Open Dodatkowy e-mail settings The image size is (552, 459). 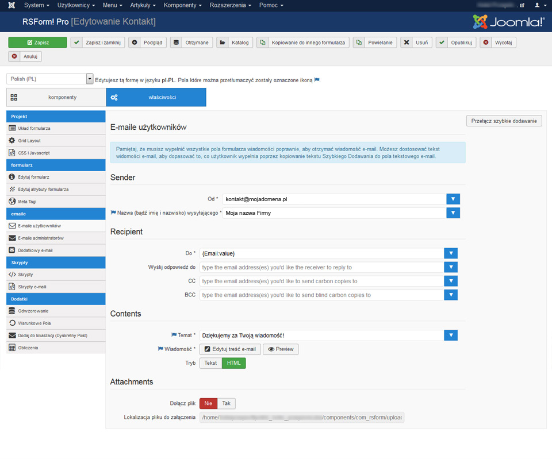click(x=56, y=250)
